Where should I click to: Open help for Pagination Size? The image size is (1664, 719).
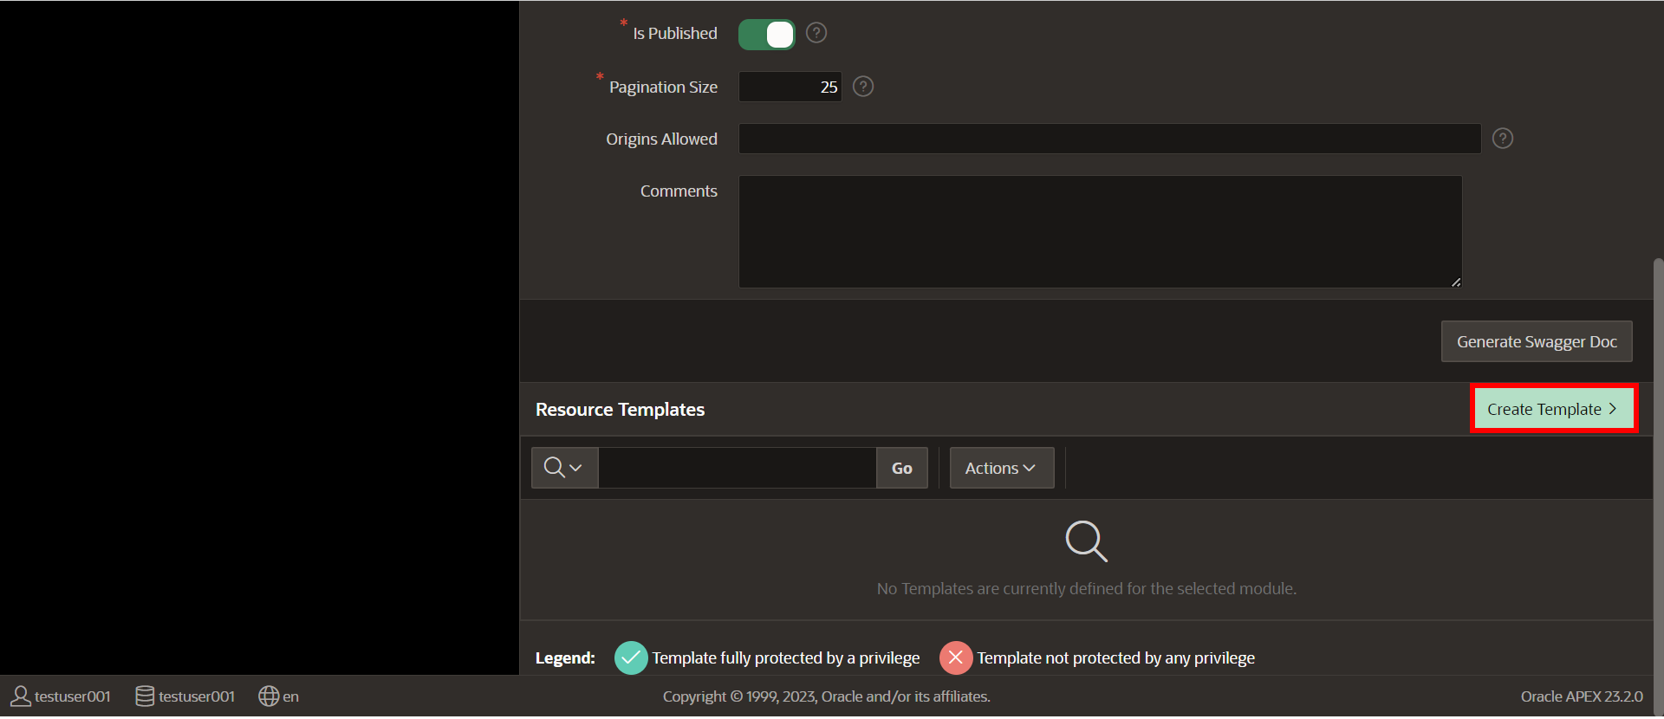863,87
